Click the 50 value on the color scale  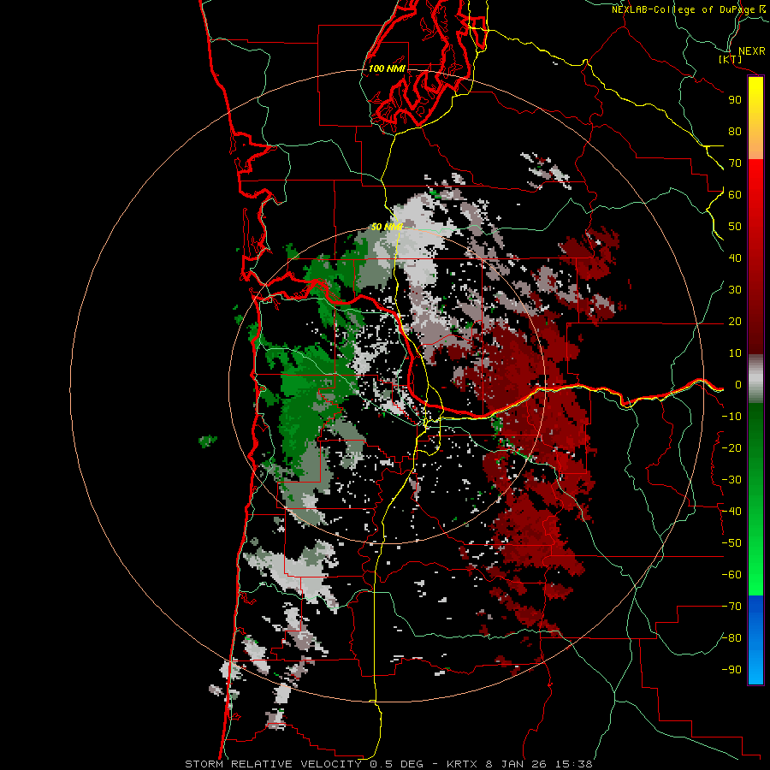(735, 227)
